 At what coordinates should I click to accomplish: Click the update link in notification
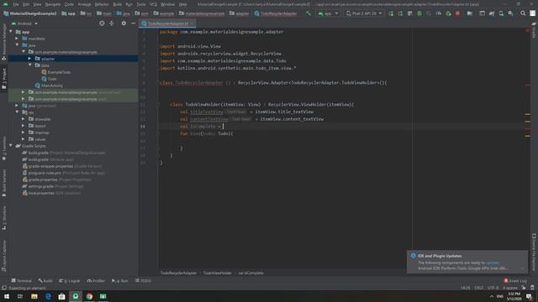pyautogui.click(x=493, y=263)
